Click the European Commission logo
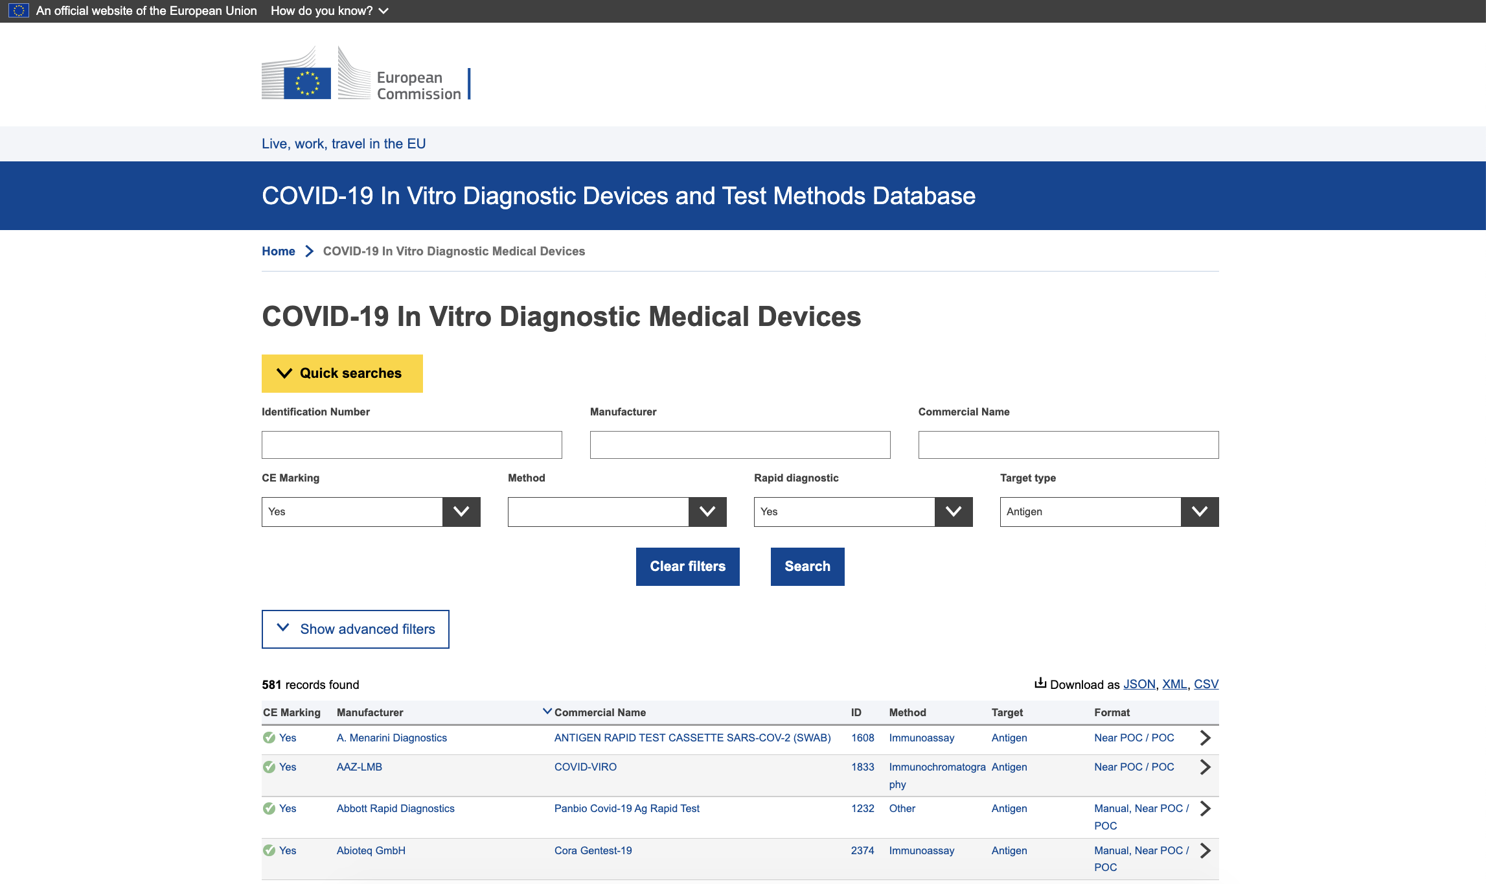1486x884 pixels. coord(366,74)
